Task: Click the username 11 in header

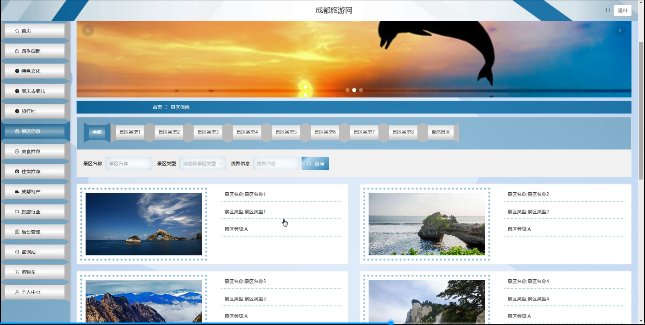Action: (x=607, y=10)
